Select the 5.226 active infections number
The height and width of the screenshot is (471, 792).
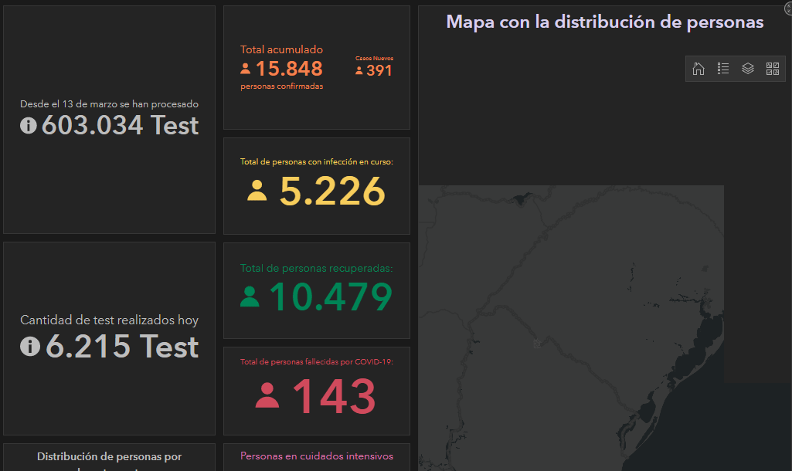pyautogui.click(x=331, y=191)
